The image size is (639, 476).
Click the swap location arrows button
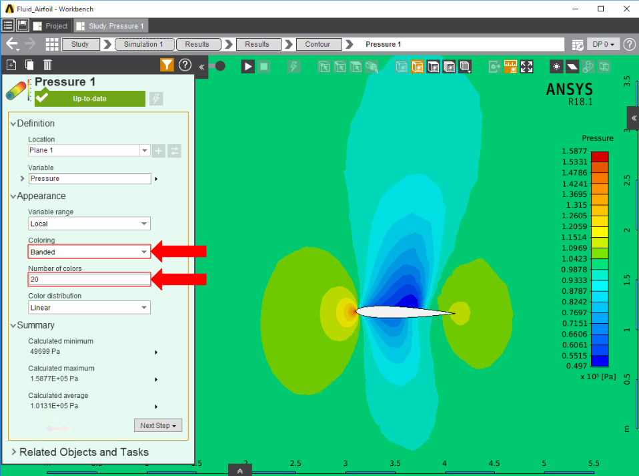coord(174,151)
